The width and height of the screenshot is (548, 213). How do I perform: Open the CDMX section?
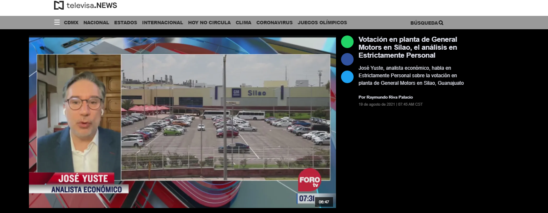click(x=71, y=23)
